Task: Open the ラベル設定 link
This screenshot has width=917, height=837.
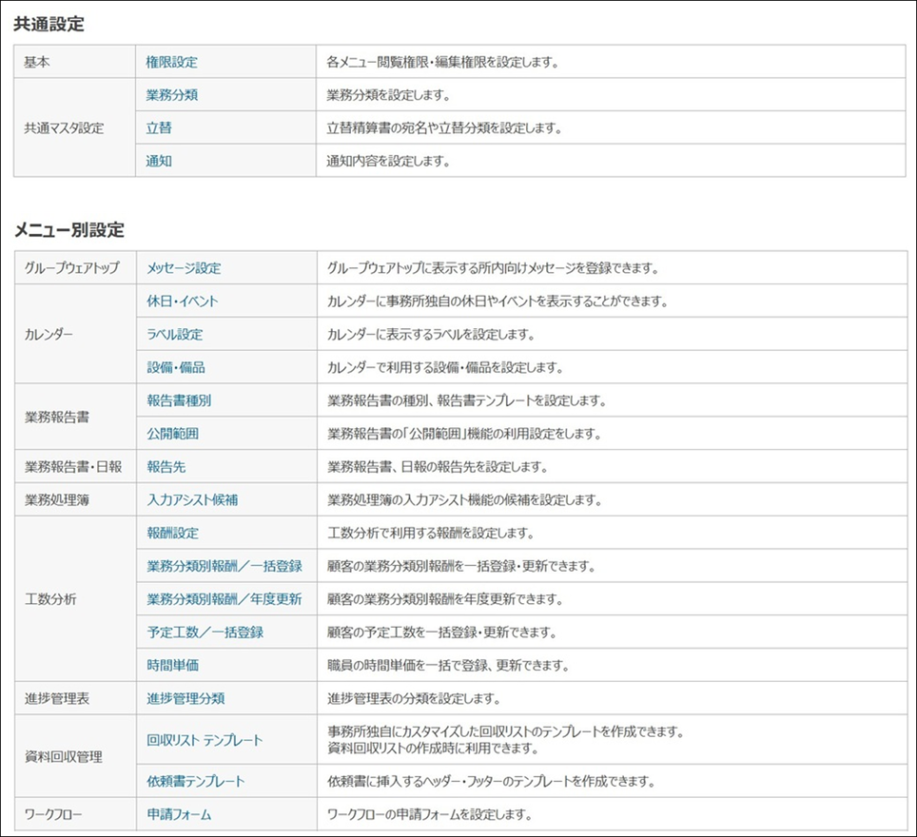Action: (175, 335)
